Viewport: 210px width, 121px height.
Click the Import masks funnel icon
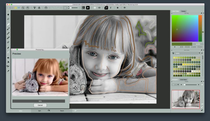tap(34, 8)
